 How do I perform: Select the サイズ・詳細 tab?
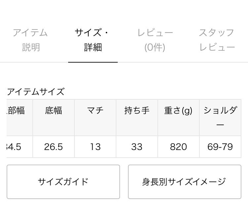point(93,40)
